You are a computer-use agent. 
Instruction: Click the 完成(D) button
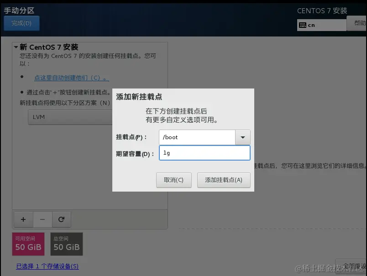pos(21,23)
